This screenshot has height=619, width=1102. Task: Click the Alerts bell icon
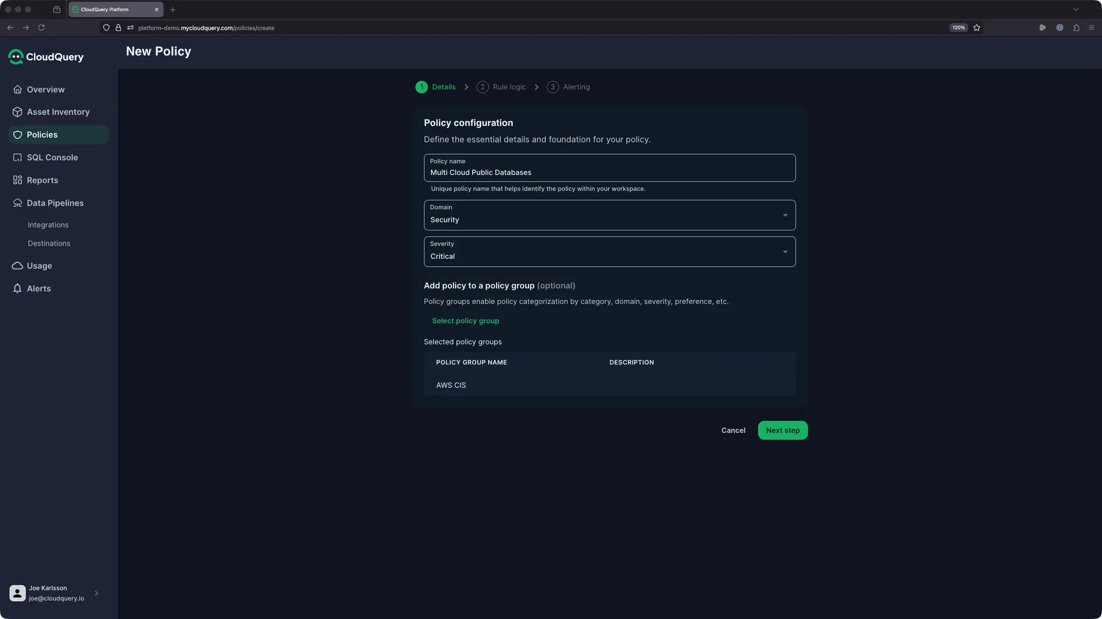tap(18, 288)
